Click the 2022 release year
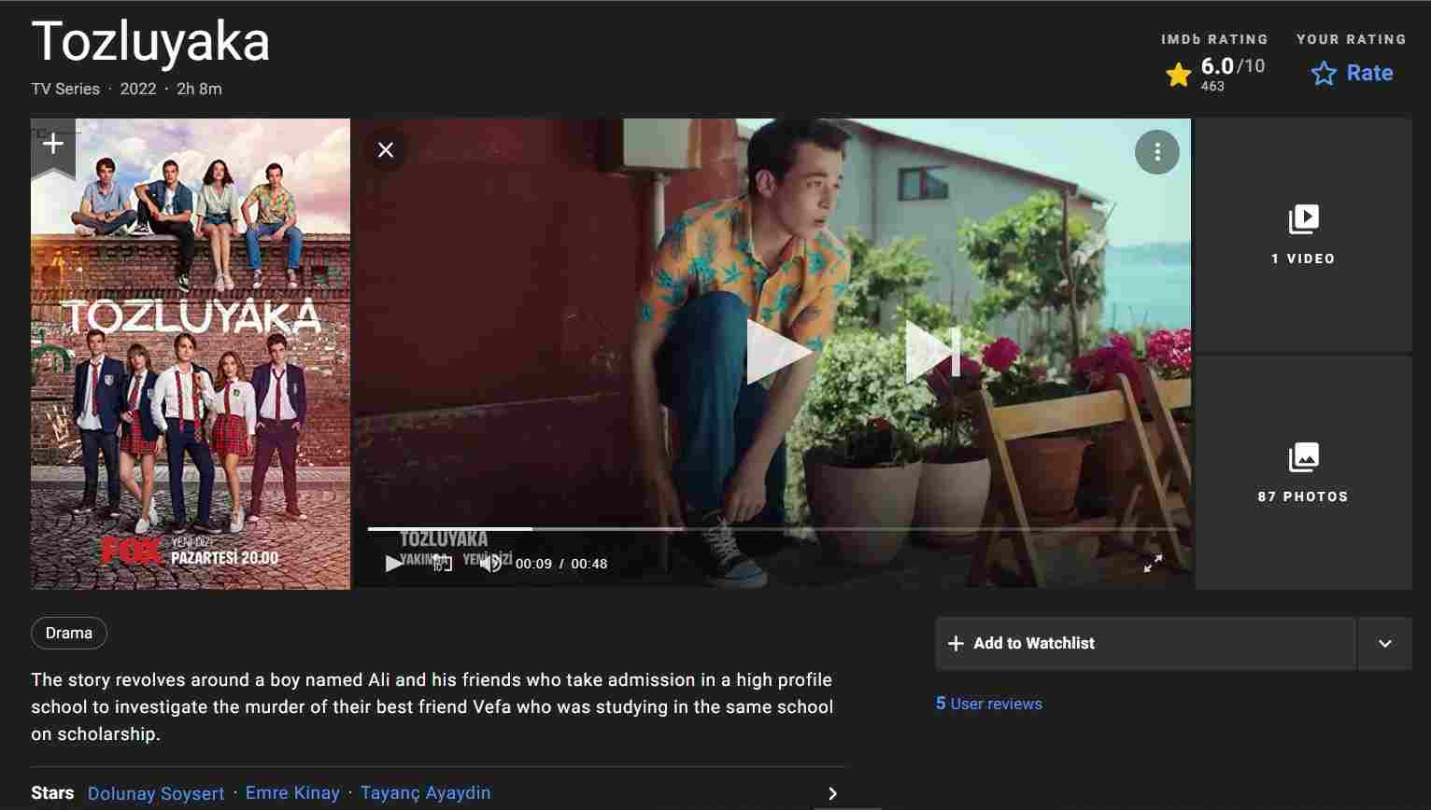 (x=138, y=89)
